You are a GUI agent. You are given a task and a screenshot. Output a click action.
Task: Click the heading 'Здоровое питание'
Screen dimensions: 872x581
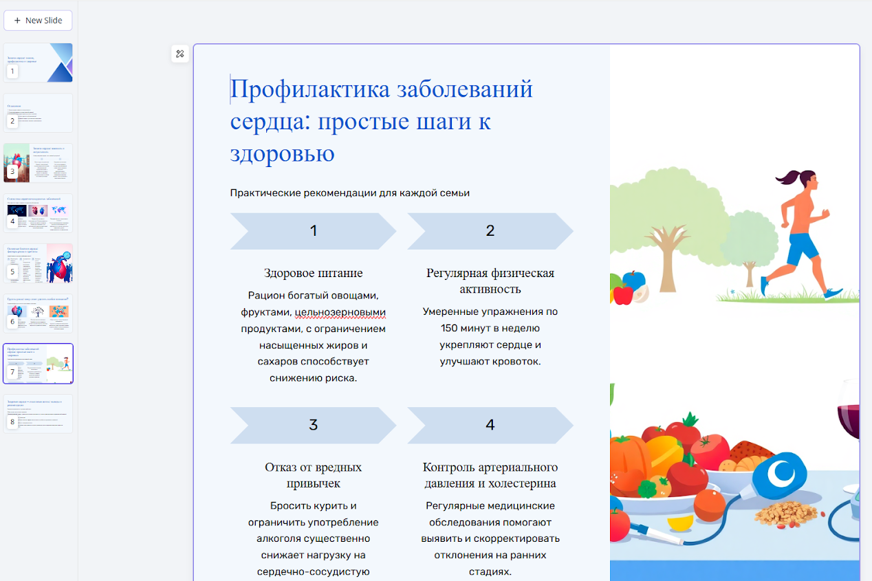click(313, 273)
